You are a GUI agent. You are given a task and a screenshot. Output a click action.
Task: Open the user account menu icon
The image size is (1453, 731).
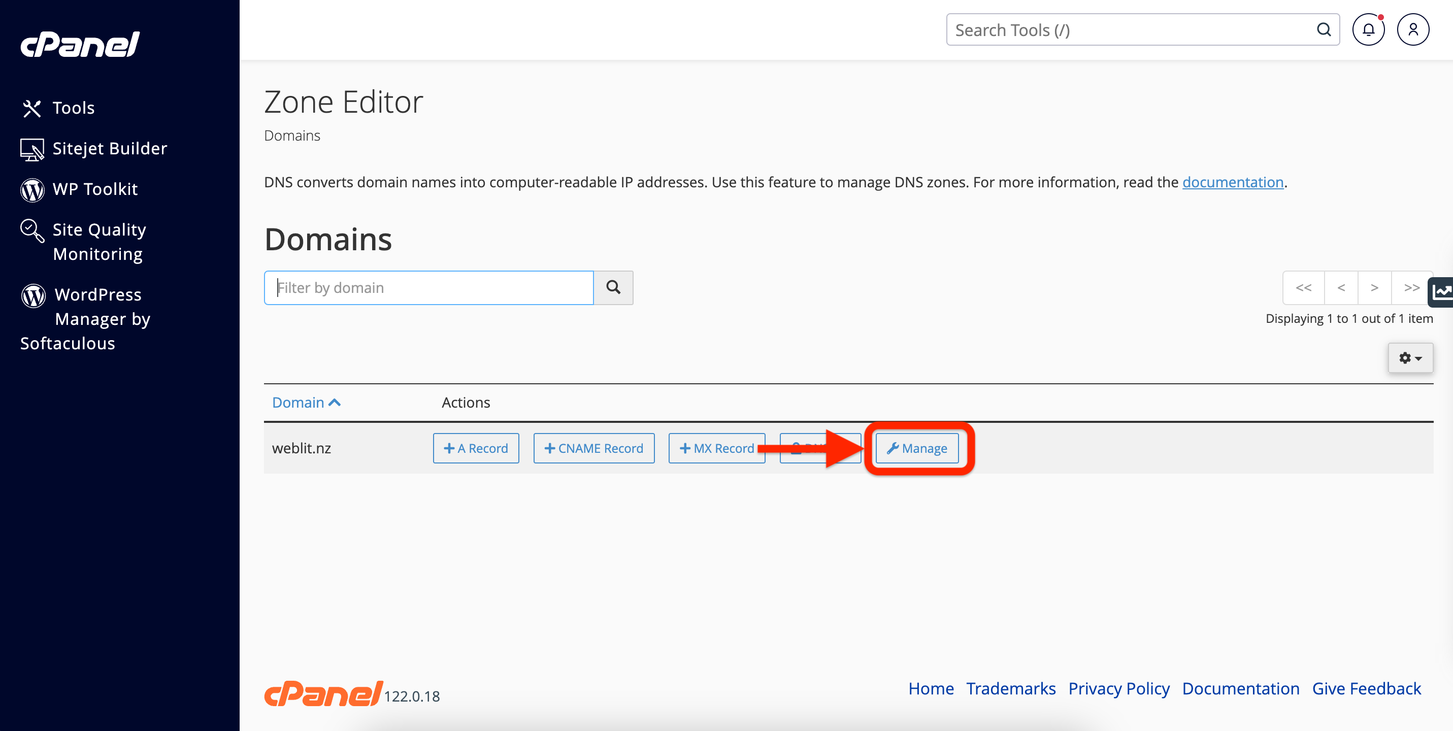click(x=1413, y=30)
